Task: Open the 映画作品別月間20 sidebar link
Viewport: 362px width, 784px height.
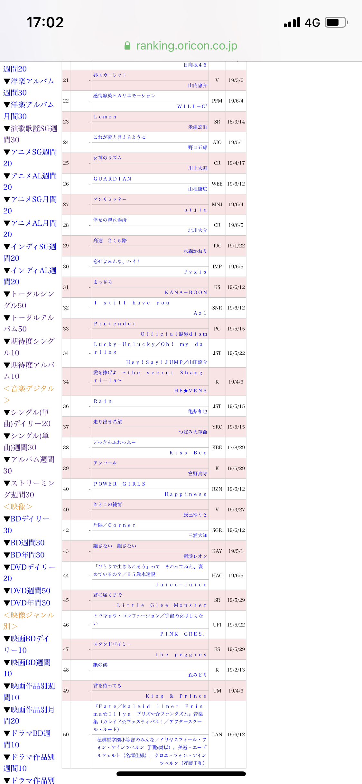Action: pos(29,715)
